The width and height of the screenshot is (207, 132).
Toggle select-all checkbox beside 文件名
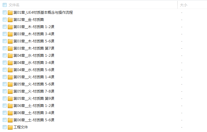[4, 5]
